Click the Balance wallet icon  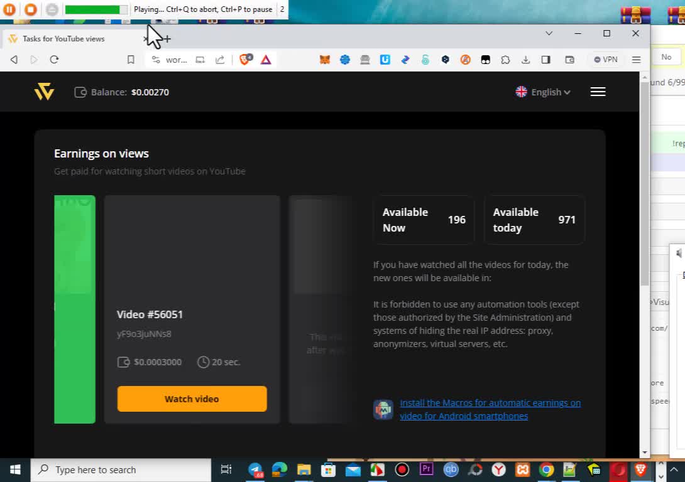[x=80, y=92]
